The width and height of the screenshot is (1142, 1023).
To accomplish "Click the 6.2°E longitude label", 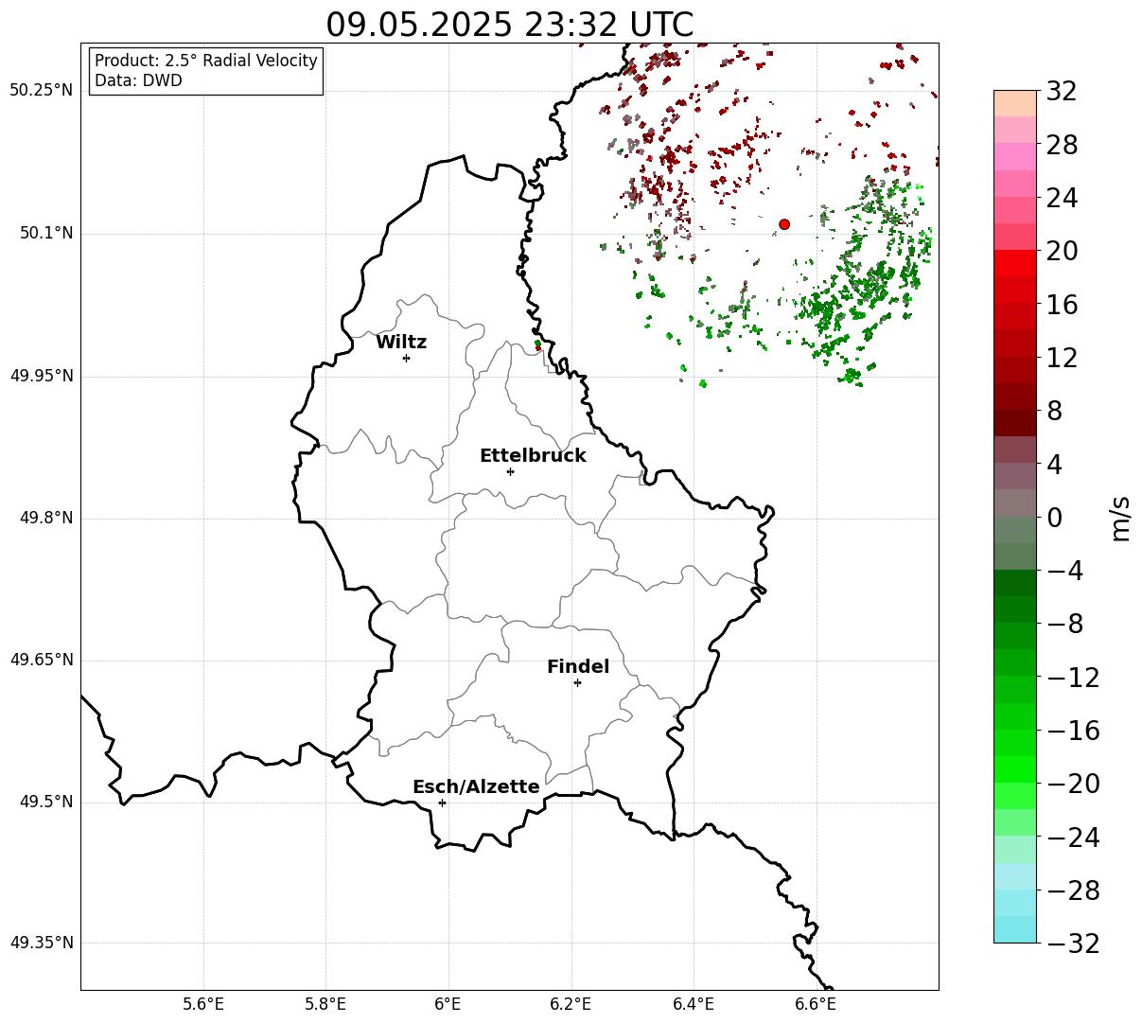I will pyautogui.click(x=571, y=1004).
